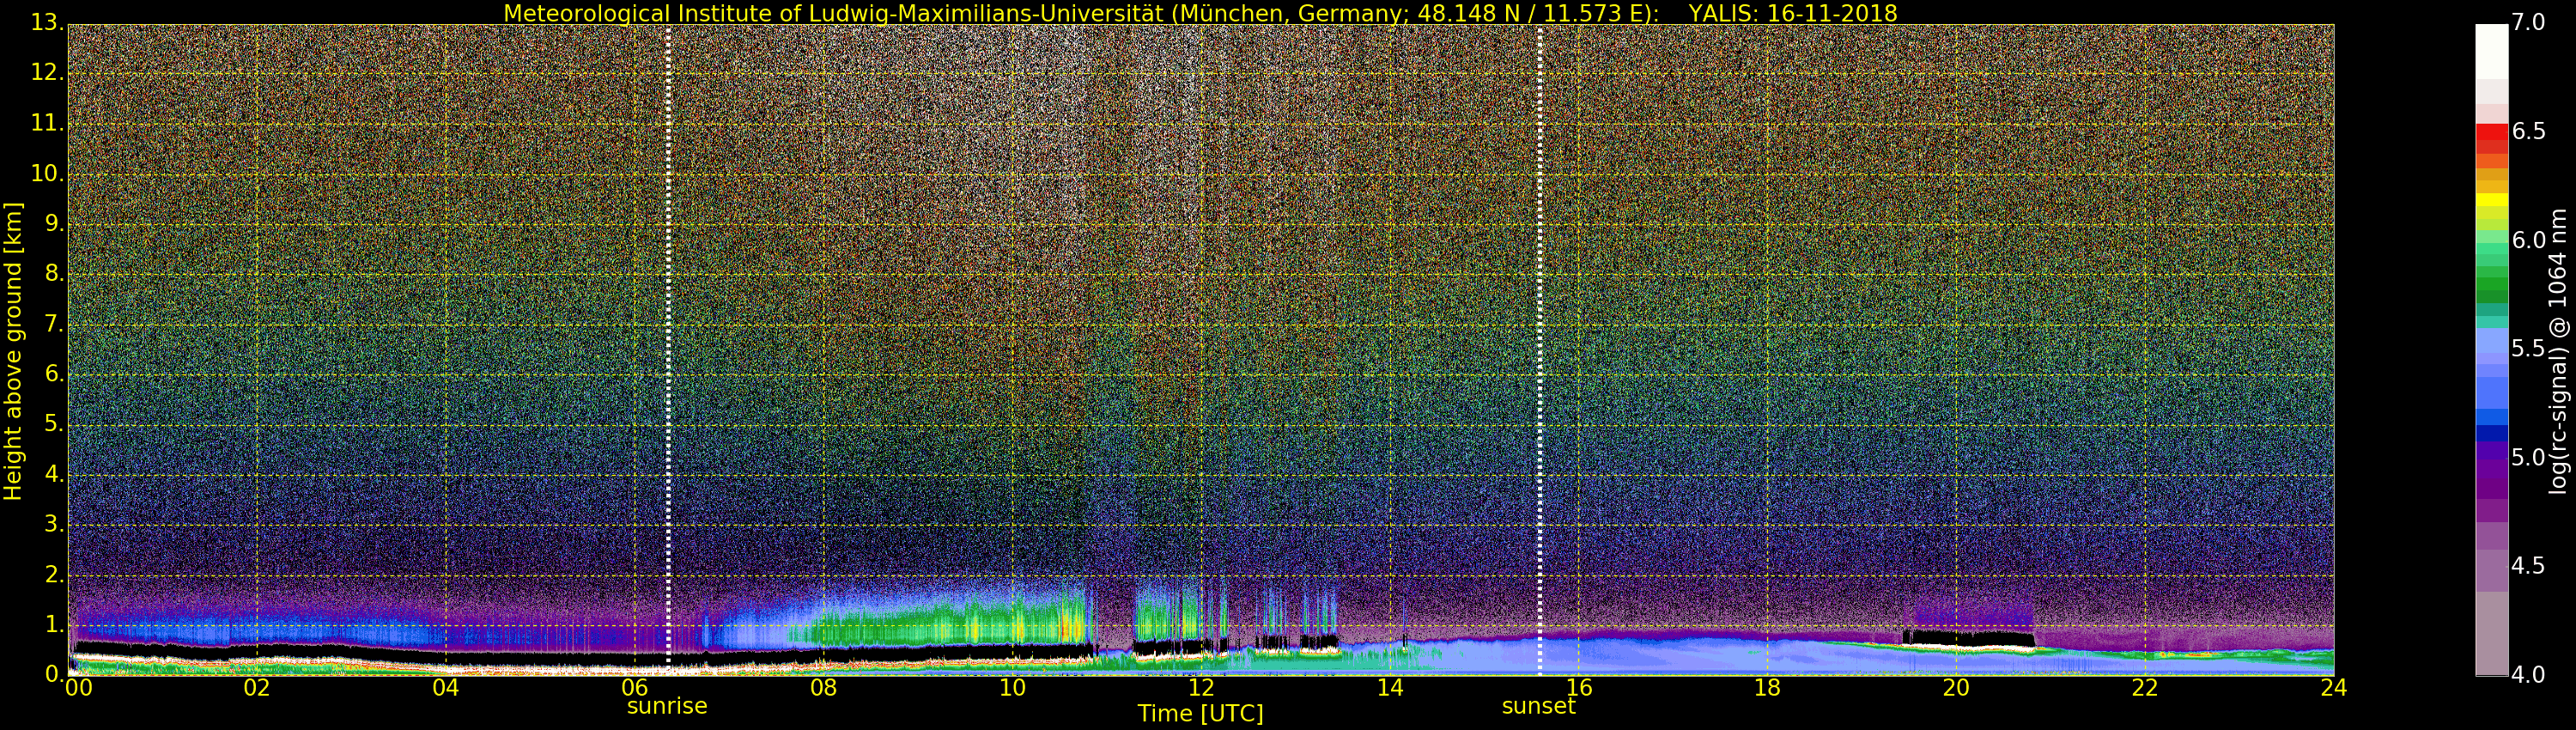Screen dimensions: 2576x730
Task: Pick the yellow band in the colorbar
Action: coord(2491,200)
